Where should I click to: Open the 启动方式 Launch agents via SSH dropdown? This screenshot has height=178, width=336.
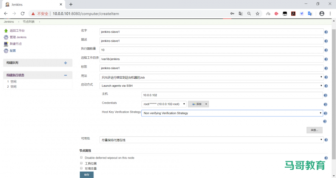pyautogui.click(x=212, y=86)
